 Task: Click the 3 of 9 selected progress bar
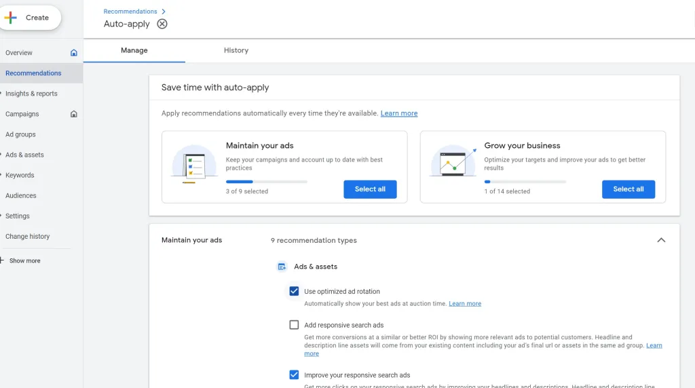[266, 182]
